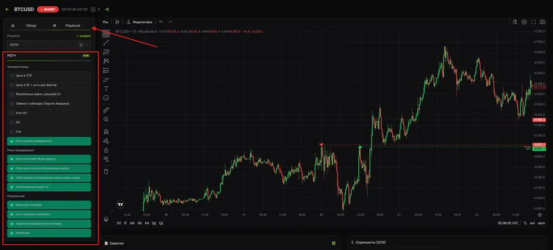The image size is (553, 250).
Task: Clear the POT+ selection with X
Action: coord(81,45)
